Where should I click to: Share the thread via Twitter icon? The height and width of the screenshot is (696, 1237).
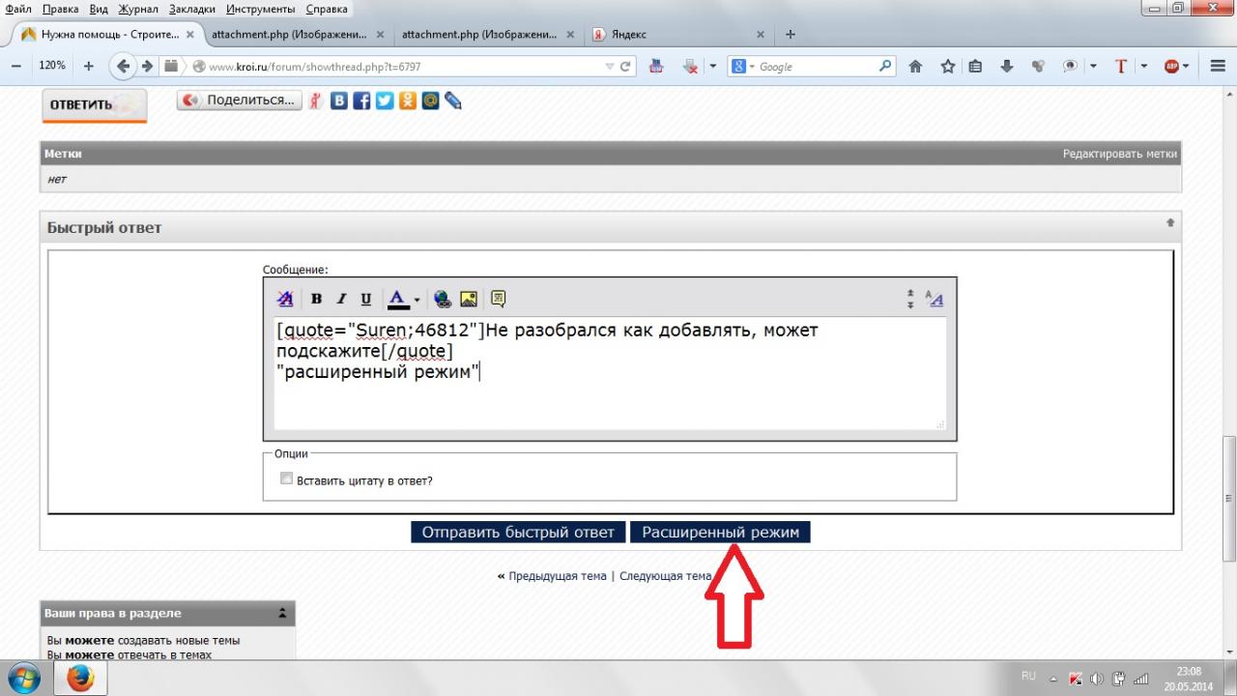384,101
